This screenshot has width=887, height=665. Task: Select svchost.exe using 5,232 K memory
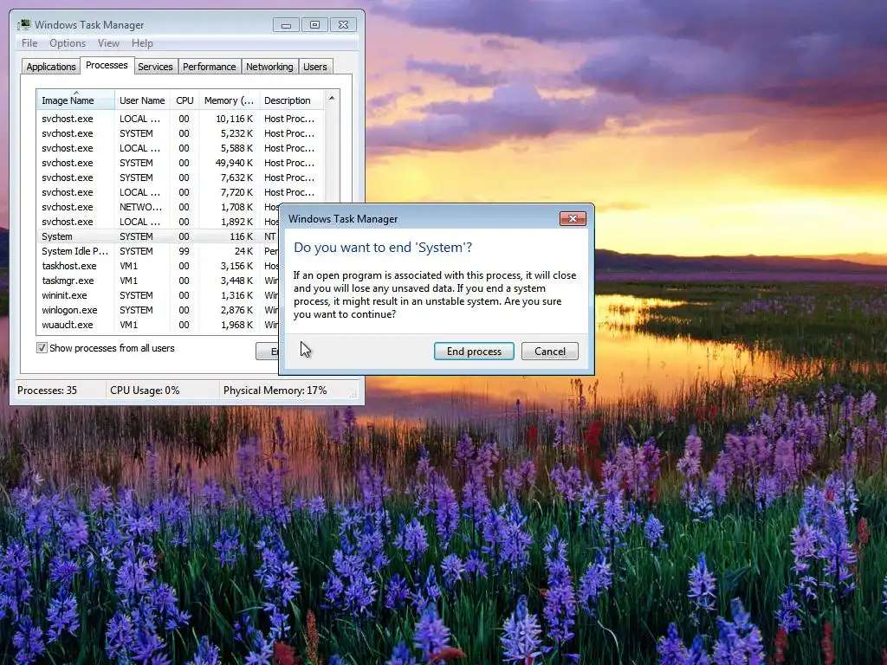(x=180, y=133)
